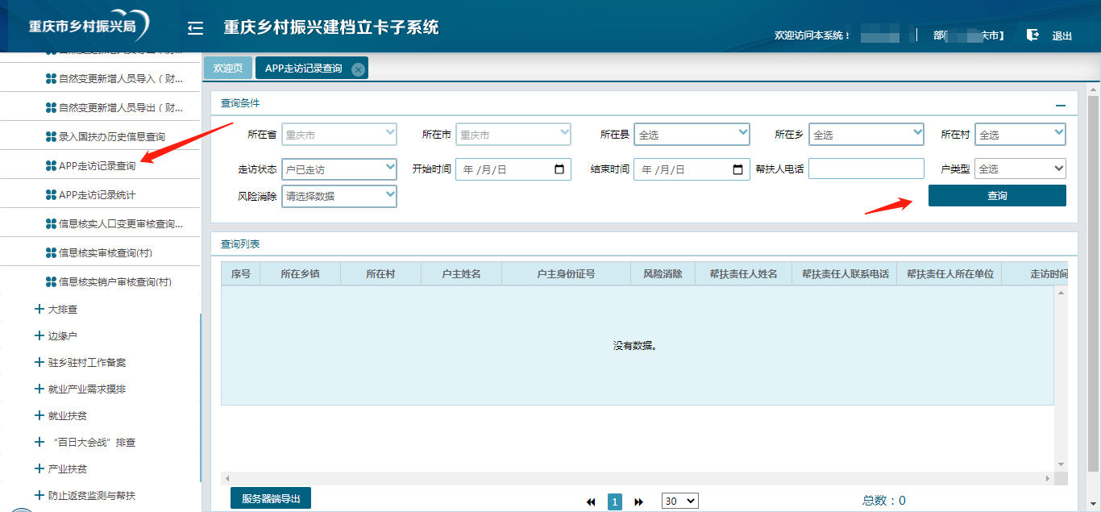The image size is (1101, 512).
Task: Open the 风险消除 dropdown
Action: 339,196
